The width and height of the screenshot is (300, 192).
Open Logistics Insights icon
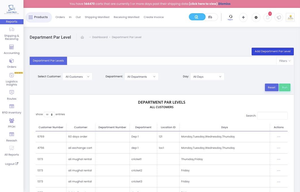tap(12, 75)
